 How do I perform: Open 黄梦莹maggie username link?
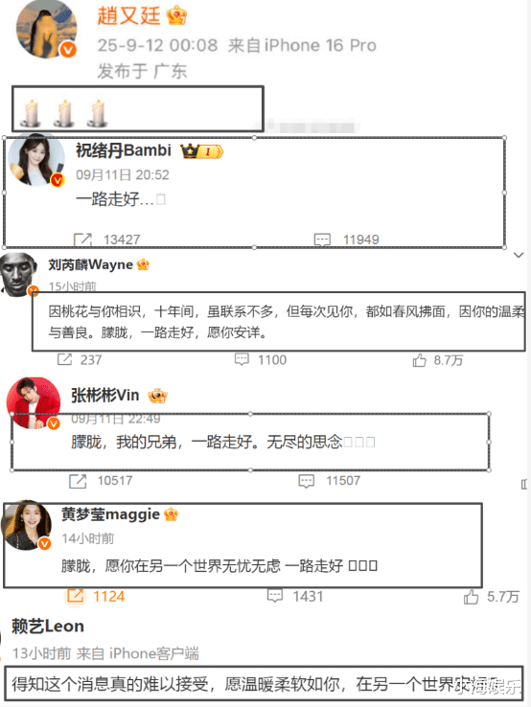pyautogui.click(x=110, y=514)
